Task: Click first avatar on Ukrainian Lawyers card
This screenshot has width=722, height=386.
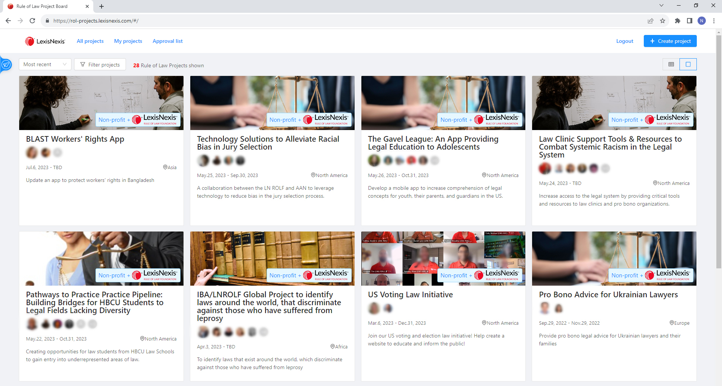Action: tap(545, 308)
